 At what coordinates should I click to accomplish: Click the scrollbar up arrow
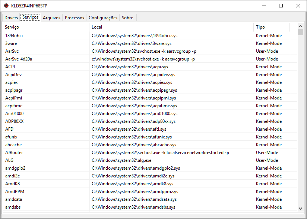point(300,26)
